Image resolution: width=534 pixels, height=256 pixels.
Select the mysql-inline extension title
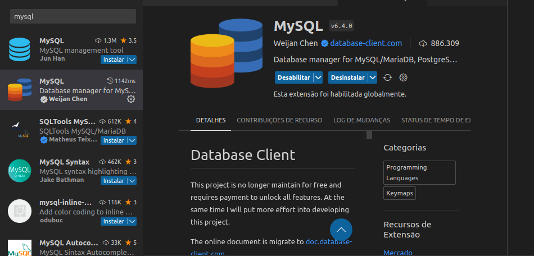66,202
